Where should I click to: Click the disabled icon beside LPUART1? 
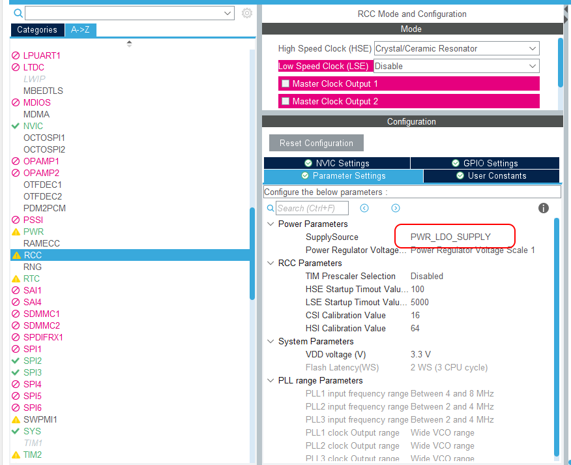click(16, 55)
